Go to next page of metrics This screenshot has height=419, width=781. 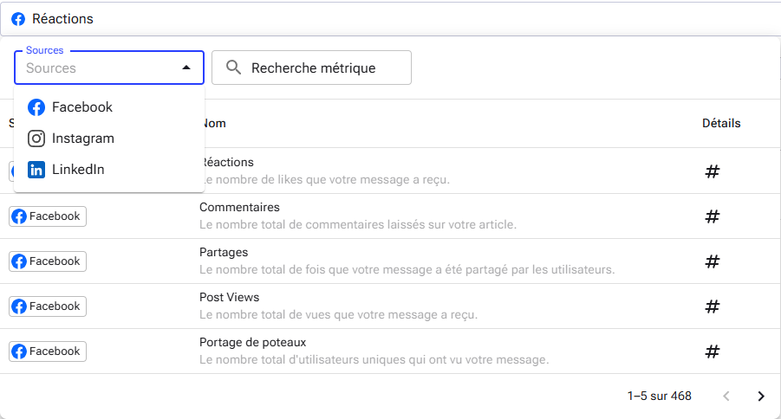pos(761,396)
